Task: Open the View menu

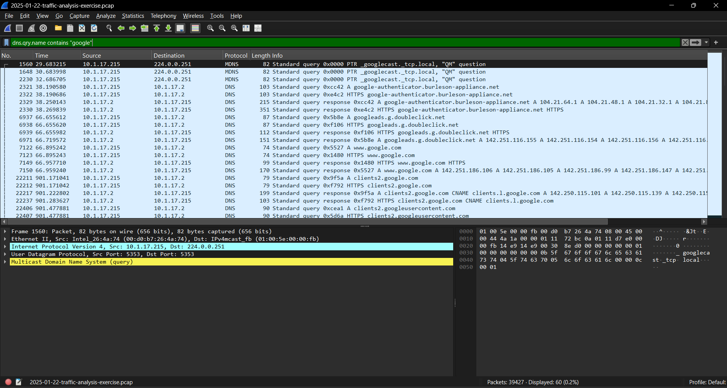Action: pyautogui.click(x=42, y=16)
